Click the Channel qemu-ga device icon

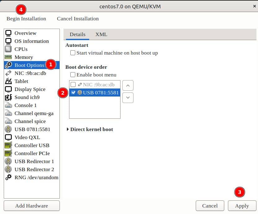coord(8,113)
